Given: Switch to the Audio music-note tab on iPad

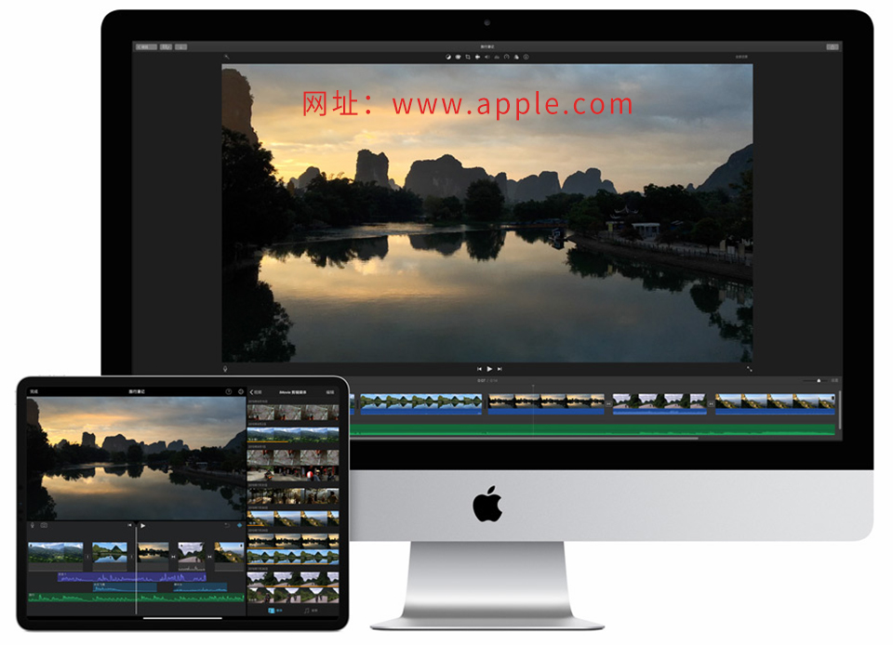Looking at the screenshot, I should [x=311, y=611].
